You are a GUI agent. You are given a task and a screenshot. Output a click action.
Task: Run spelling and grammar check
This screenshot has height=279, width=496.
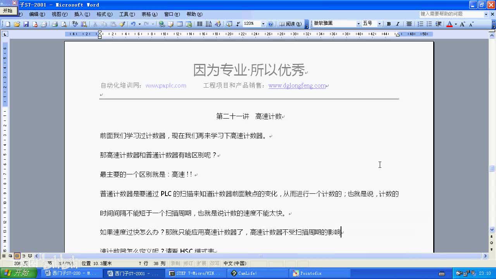(x=75, y=24)
